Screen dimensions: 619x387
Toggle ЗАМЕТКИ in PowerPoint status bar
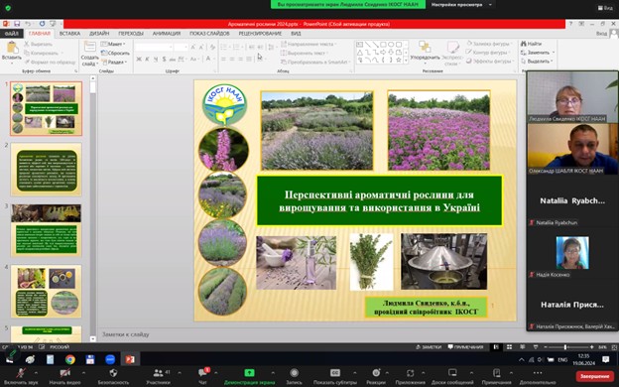[x=429, y=347]
